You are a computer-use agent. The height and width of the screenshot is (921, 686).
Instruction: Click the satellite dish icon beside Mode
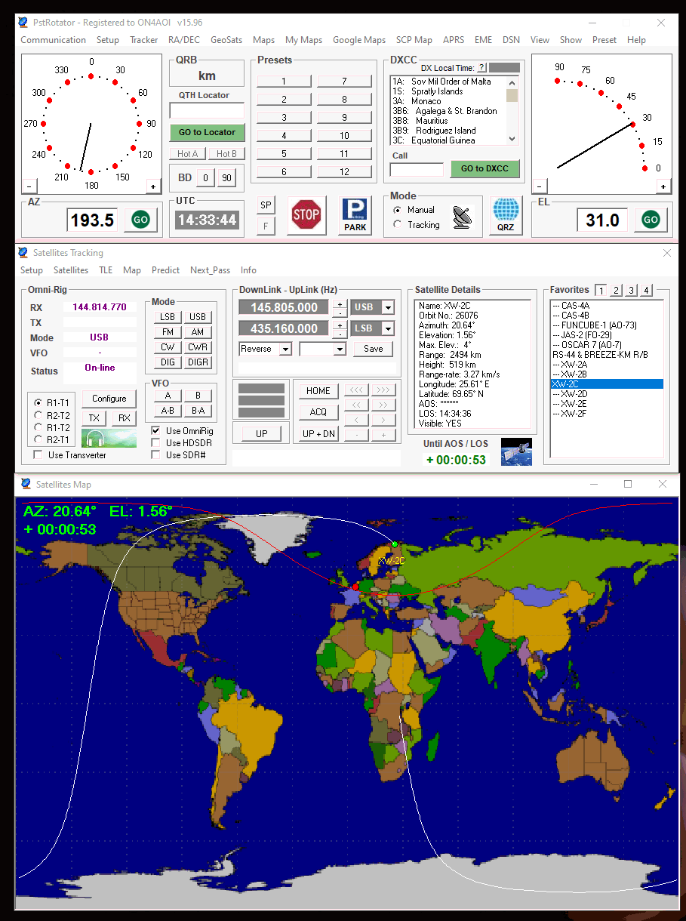point(463,217)
